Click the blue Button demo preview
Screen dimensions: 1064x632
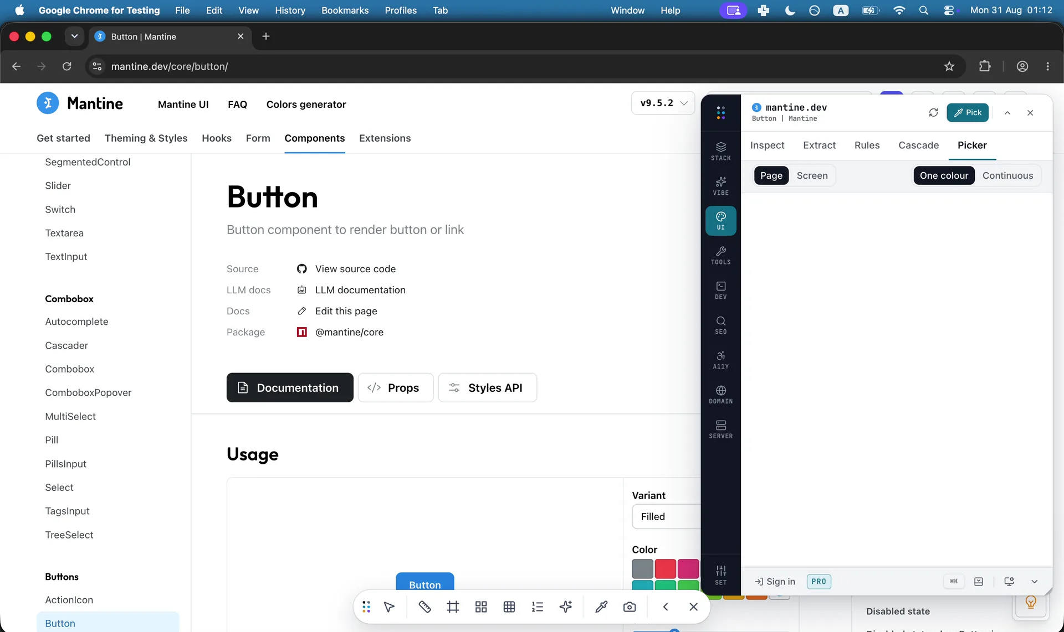[x=424, y=581]
